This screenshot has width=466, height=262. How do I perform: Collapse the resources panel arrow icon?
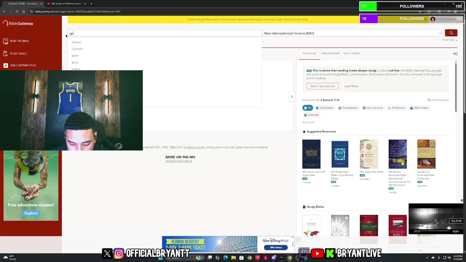coord(455,53)
